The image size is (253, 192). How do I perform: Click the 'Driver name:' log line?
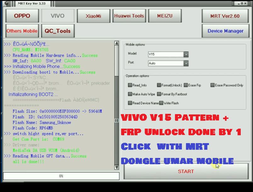coord(22,145)
